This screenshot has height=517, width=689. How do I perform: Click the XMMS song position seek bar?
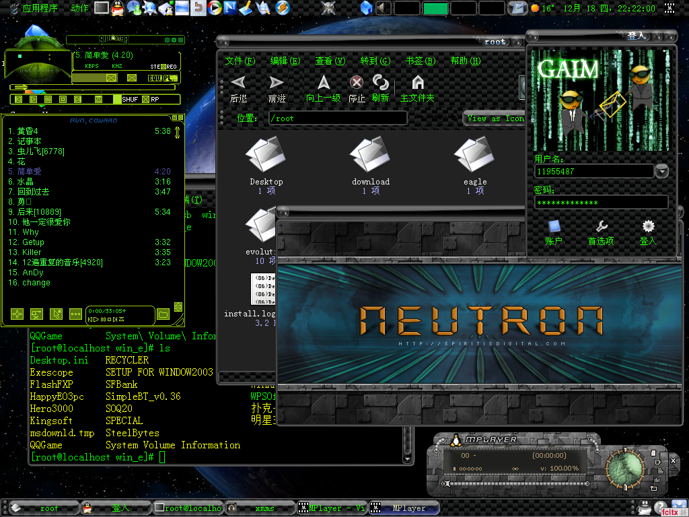[x=92, y=88]
